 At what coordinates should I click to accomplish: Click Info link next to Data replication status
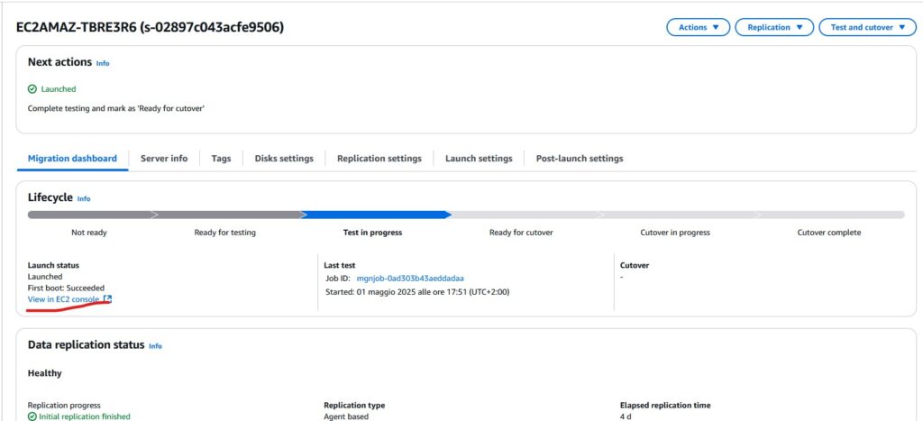155,346
